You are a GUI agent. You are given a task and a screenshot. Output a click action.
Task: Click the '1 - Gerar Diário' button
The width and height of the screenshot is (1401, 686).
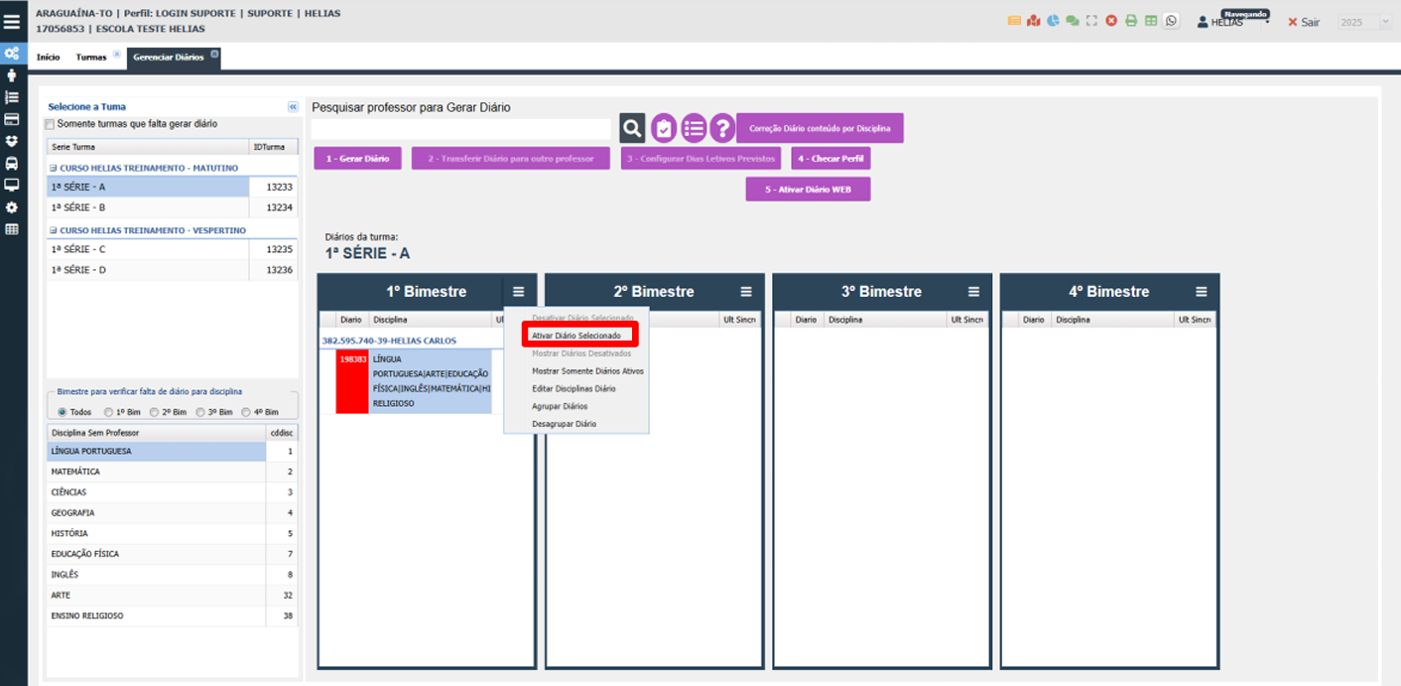coord(357,159)
